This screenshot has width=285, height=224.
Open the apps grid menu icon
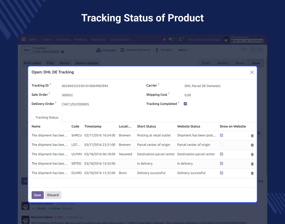(24, 39)
